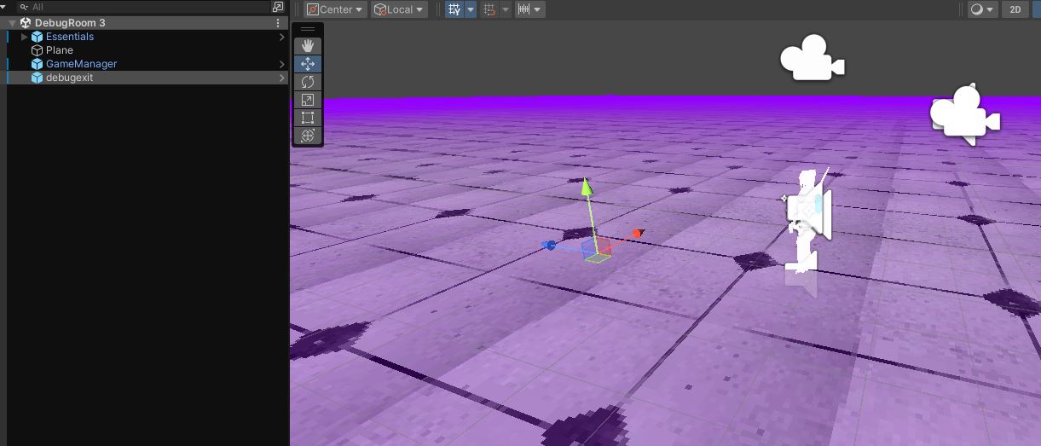Activate the Move tool

click(x=308, y=64)
